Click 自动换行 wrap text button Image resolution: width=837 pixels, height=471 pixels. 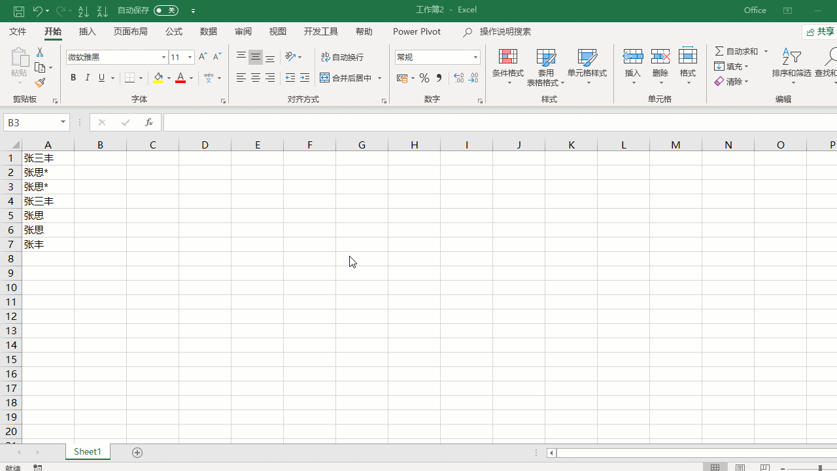(342, 57)
